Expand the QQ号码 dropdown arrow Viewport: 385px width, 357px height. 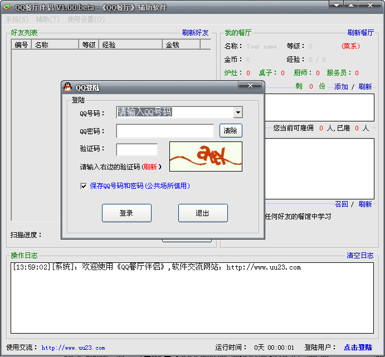(x=238, y=113)
